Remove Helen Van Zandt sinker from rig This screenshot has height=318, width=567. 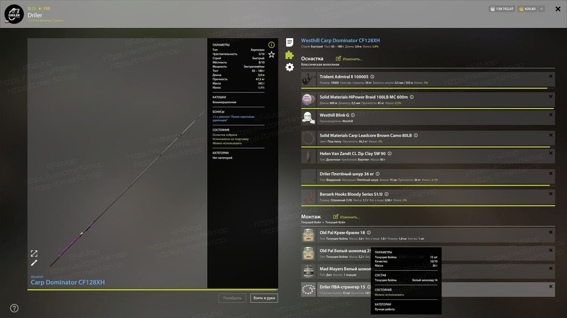click(551, 153)
